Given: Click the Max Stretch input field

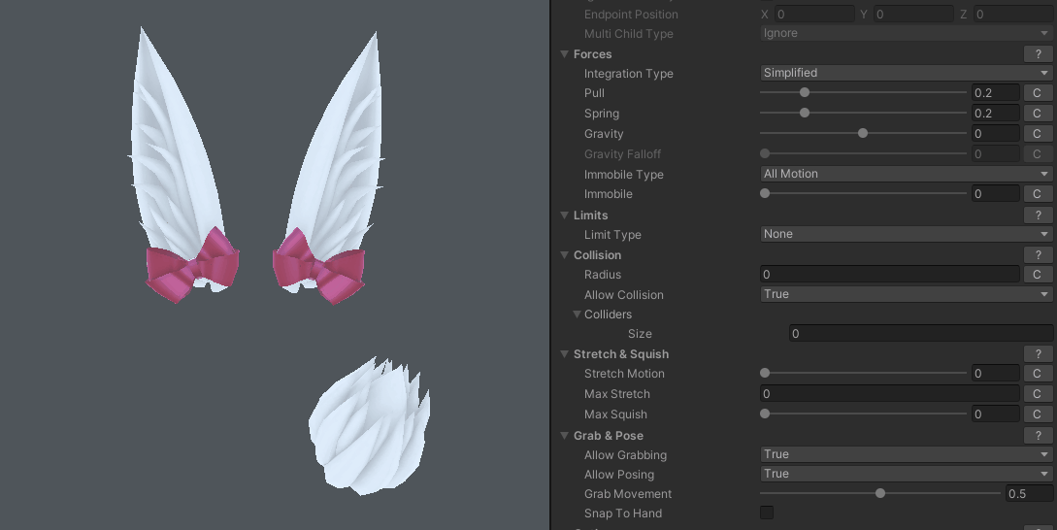Looking at the screenshot, I should coord(890,394).
